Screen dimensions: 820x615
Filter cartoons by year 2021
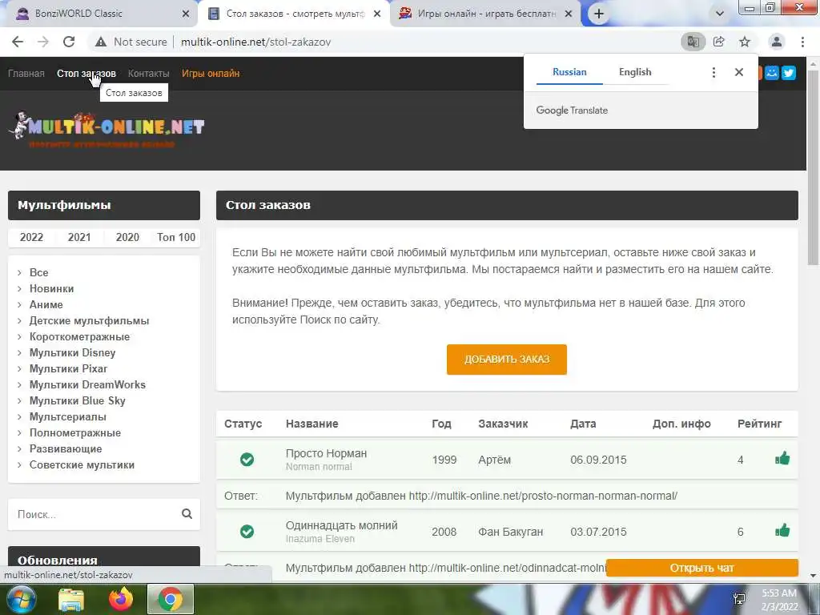pos(79,237)
